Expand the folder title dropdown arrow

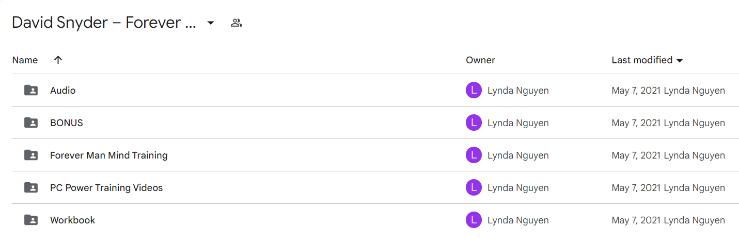click(211, 23)
